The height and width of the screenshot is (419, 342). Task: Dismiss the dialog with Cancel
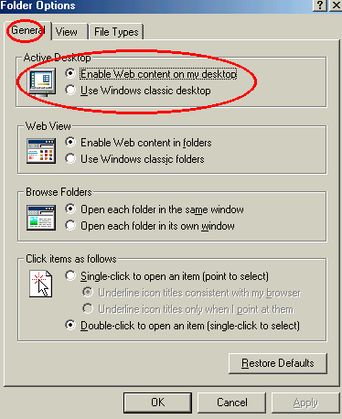[232, 403]
